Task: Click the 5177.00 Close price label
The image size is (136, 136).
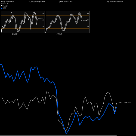Action: [x=125, y=103]
